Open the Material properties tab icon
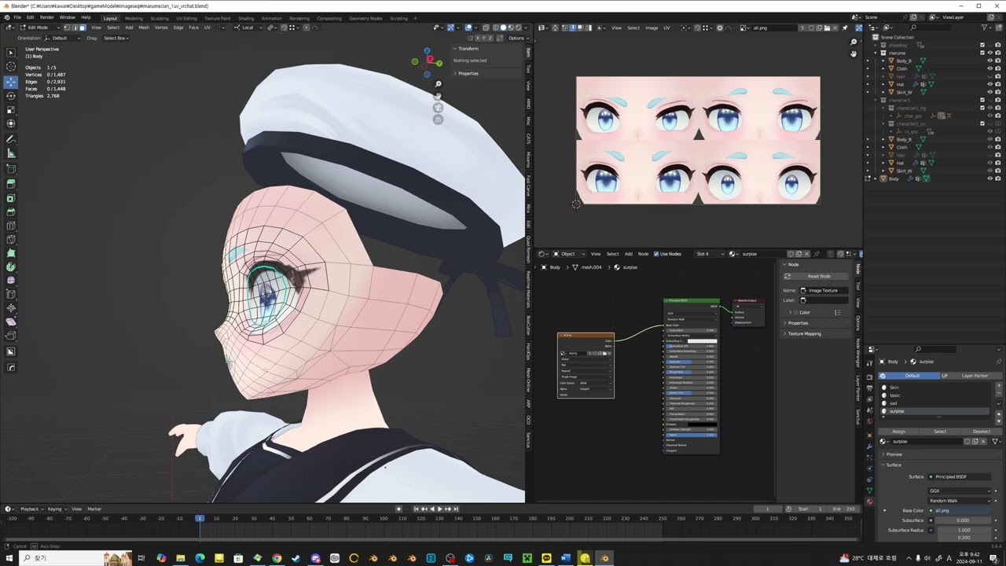Viewport: 1006px width, 566px height. 869,501
